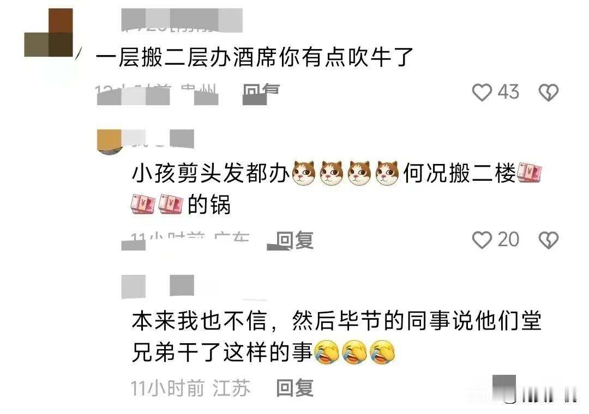Reply to the 小孩剪头发都办 comment
Screen dimensions: 589x414
click(295, 240)
